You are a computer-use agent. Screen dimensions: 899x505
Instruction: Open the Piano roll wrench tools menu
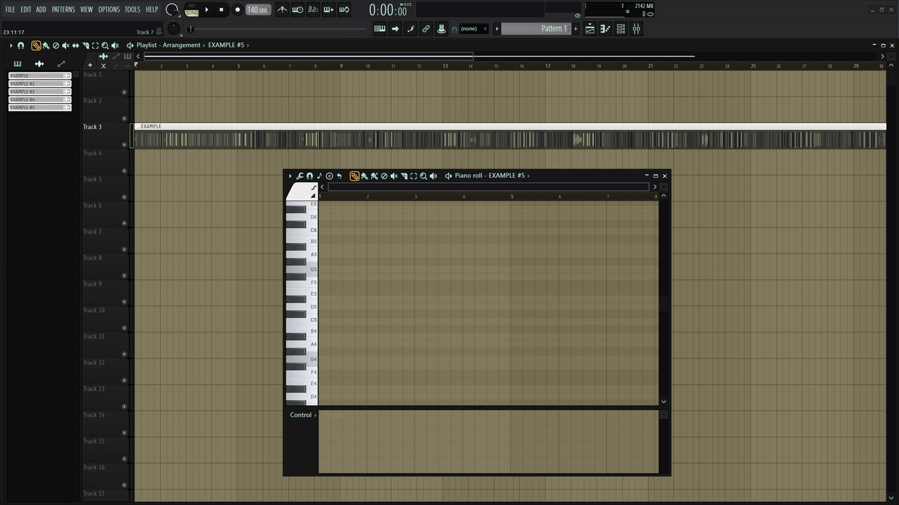[300, 176]
